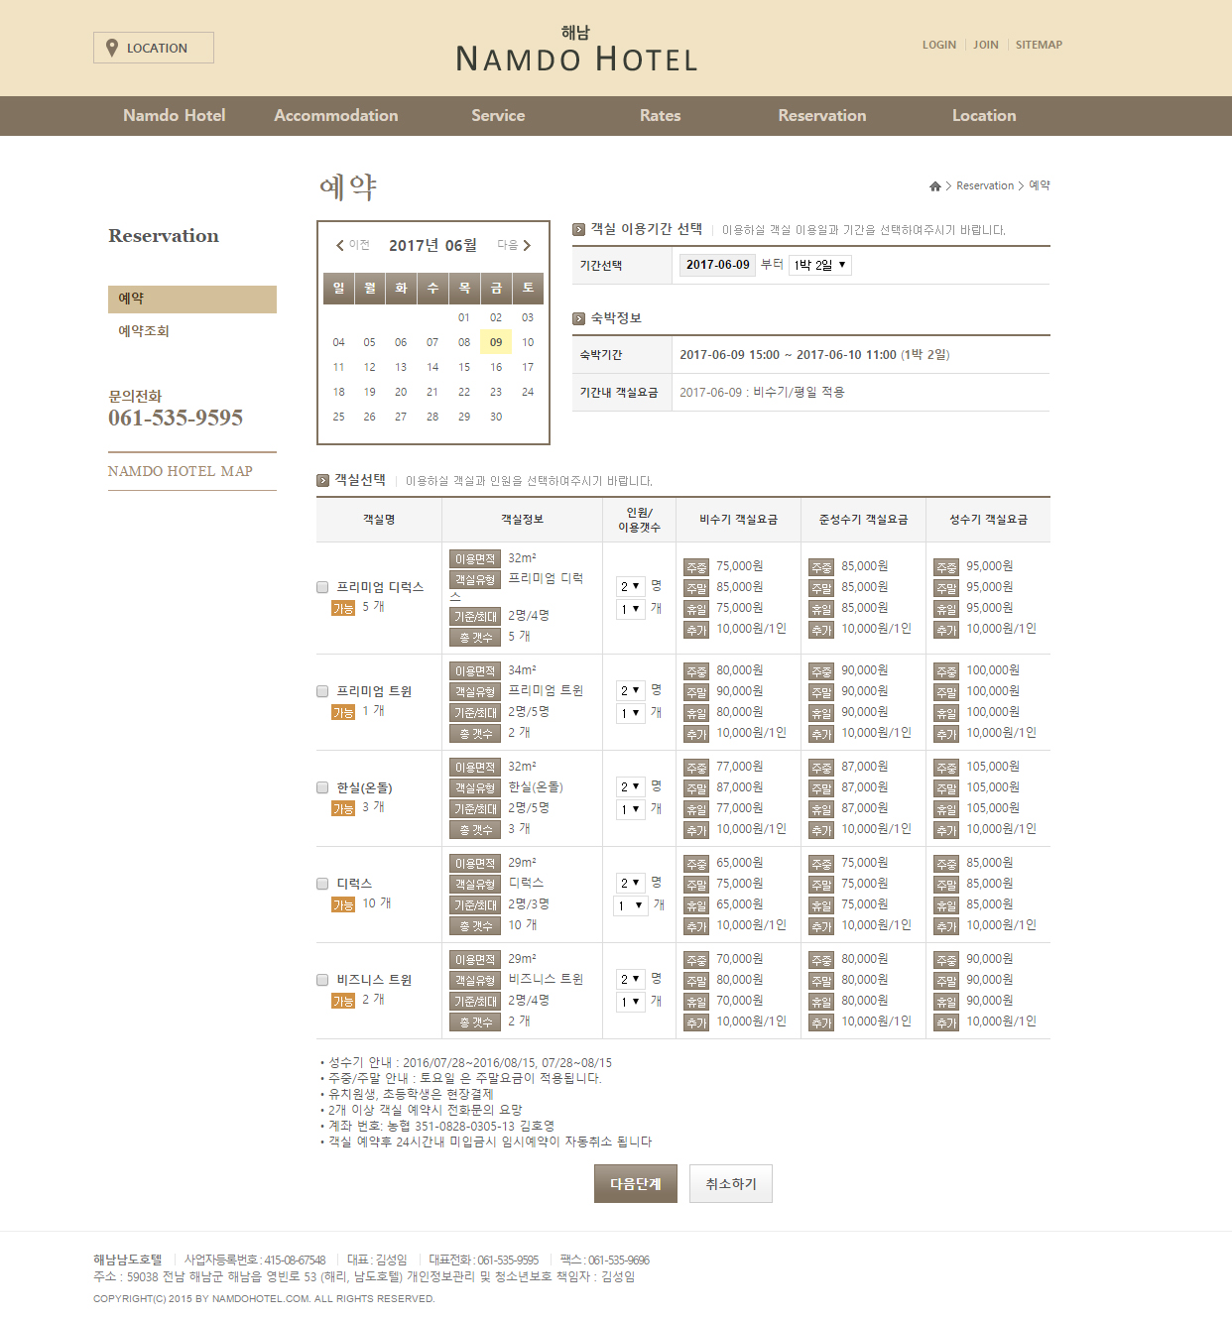Open guest count dropdown for 프리미엄 트윈
Screen dimensions: 1232x1321
(x=630, y=690)
